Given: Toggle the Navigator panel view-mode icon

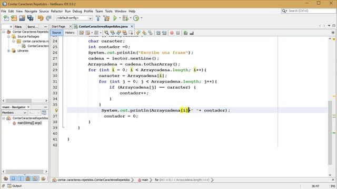Looking at the screenshot, I should 44,112.
